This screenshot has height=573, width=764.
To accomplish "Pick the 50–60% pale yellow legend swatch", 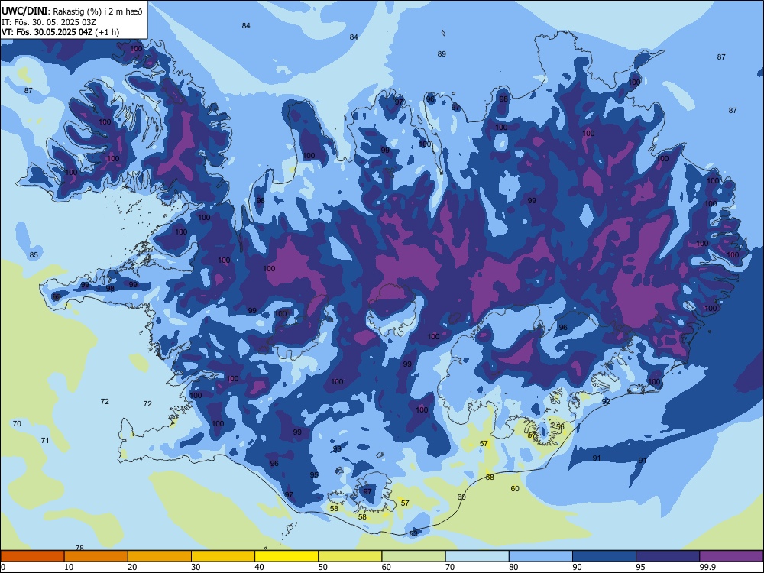I will [x=351, y=556].
